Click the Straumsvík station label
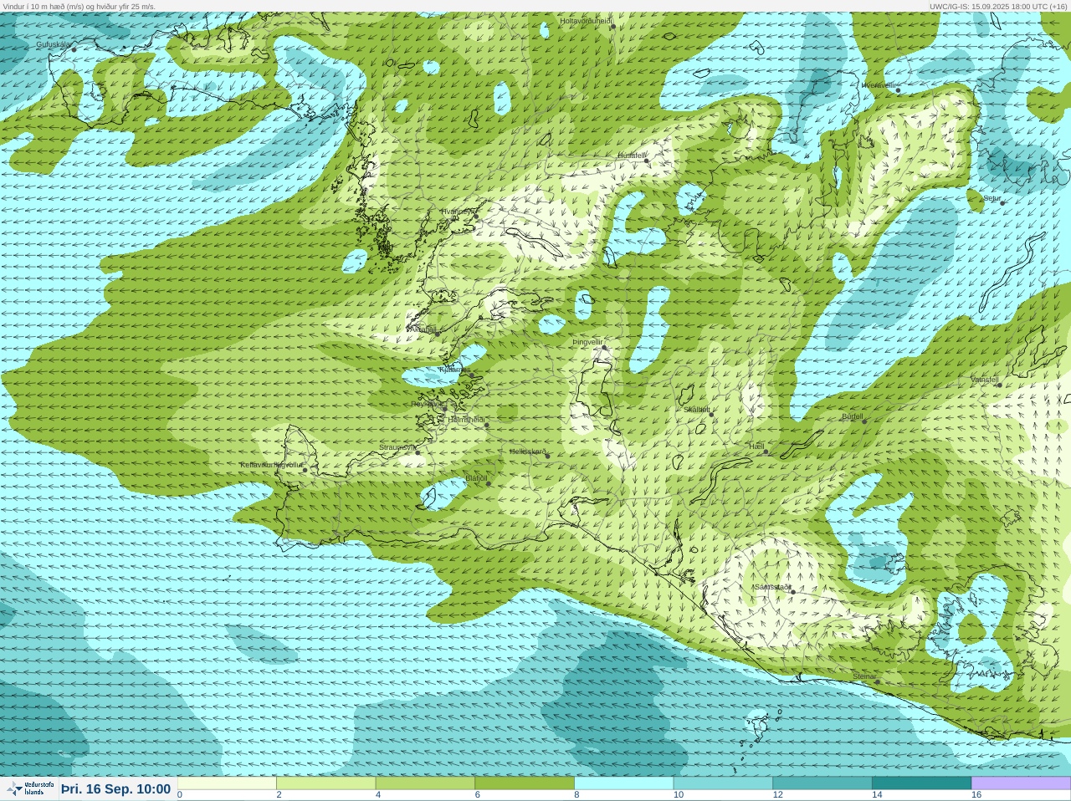Screen dimensions: 1071x801 [x=397, y=447]
